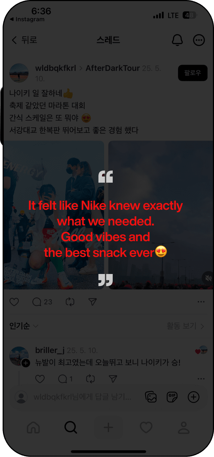Like the main post with heart icon
Viewport: 214px width, 457px height.
[14, 302]
